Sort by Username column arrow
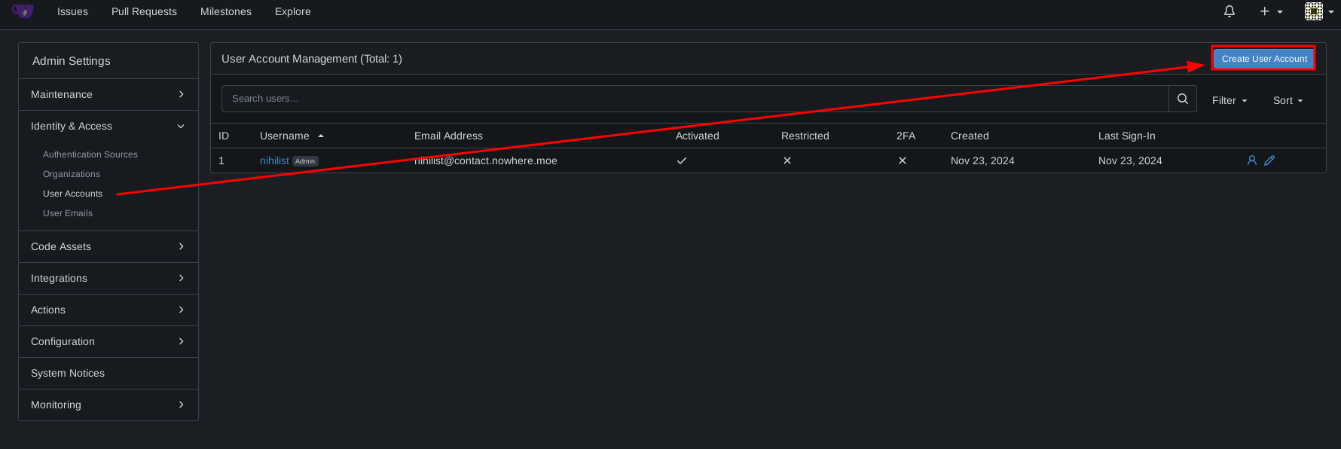 (x=321, y=136)
